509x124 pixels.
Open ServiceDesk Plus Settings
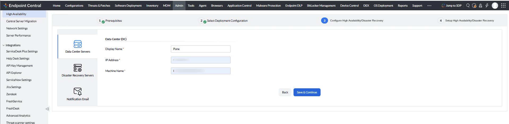22,51
